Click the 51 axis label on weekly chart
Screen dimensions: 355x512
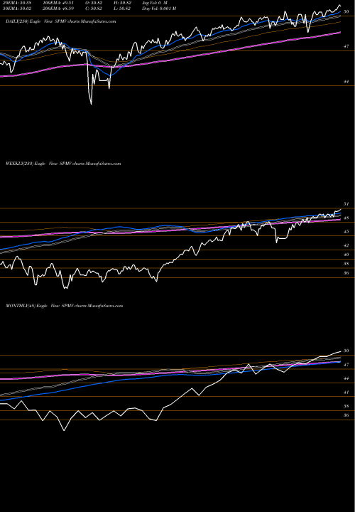[x=346, y=204]
